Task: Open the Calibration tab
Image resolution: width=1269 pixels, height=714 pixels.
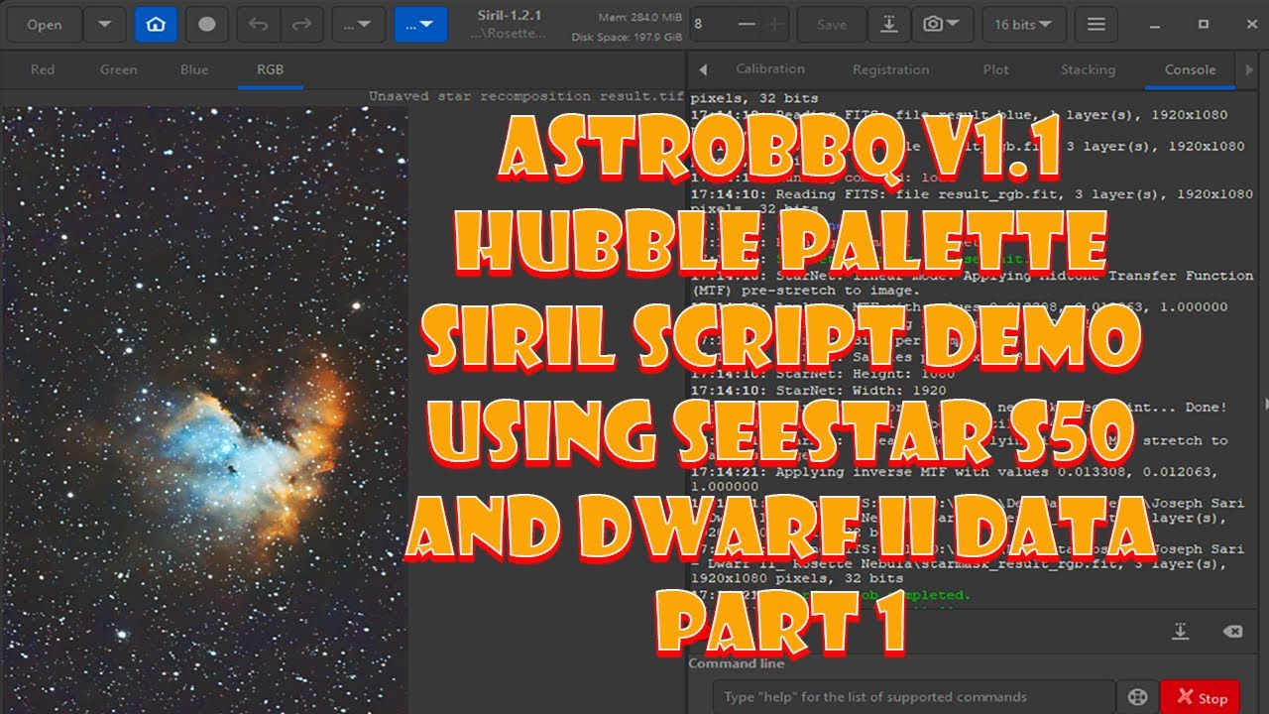Action: 770,69
